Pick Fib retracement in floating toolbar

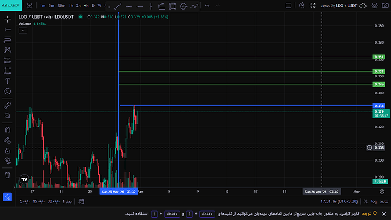click(161, 6)
